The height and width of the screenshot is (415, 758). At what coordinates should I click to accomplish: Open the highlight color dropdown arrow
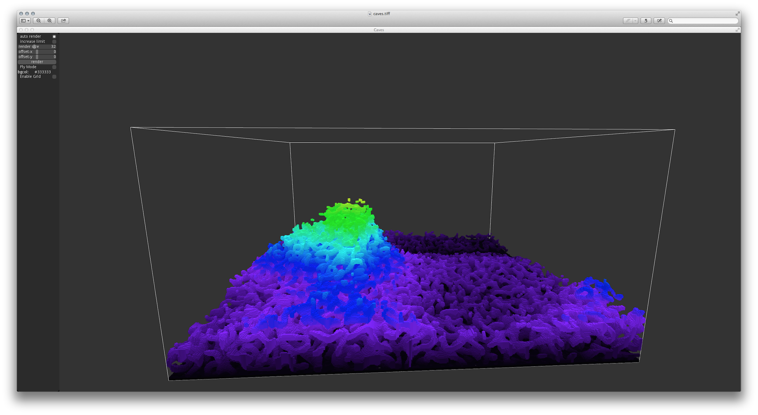(635, 21)
